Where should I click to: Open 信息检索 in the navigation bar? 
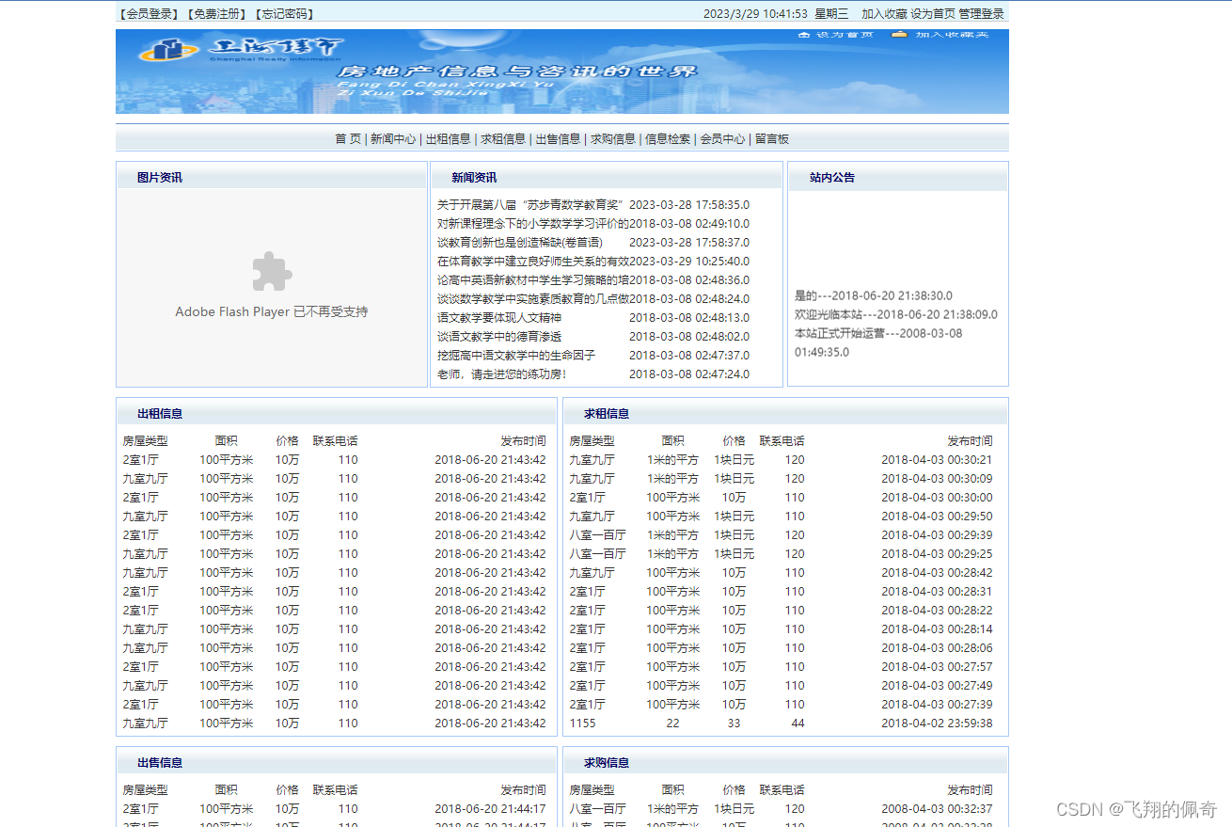[667, 139]
